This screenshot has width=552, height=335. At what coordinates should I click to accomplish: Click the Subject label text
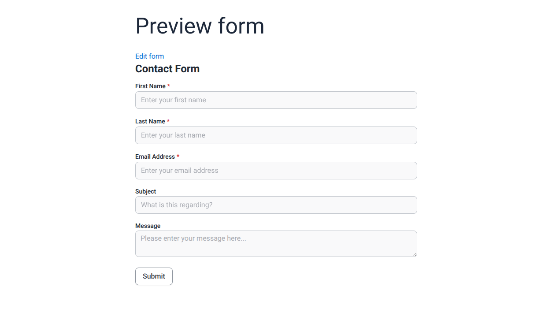point(145,191)
